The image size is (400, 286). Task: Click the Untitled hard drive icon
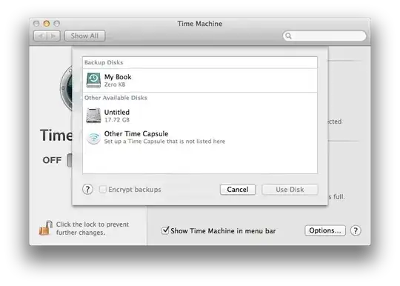93,116
